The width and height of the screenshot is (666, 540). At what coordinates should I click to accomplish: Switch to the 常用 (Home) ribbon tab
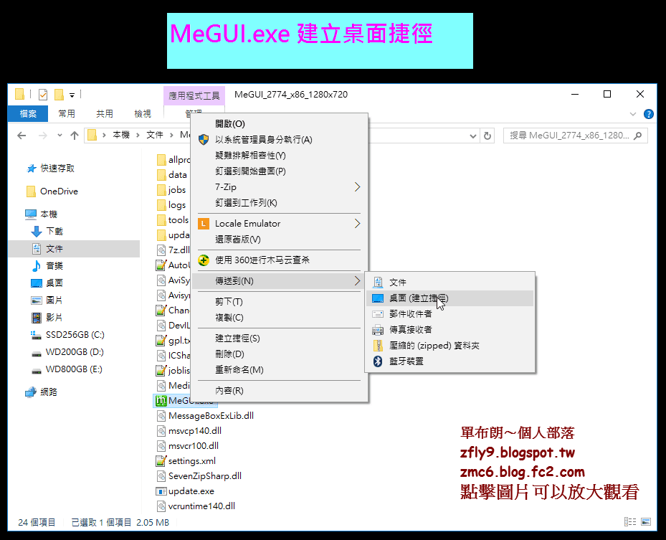[x=67, y=113]
